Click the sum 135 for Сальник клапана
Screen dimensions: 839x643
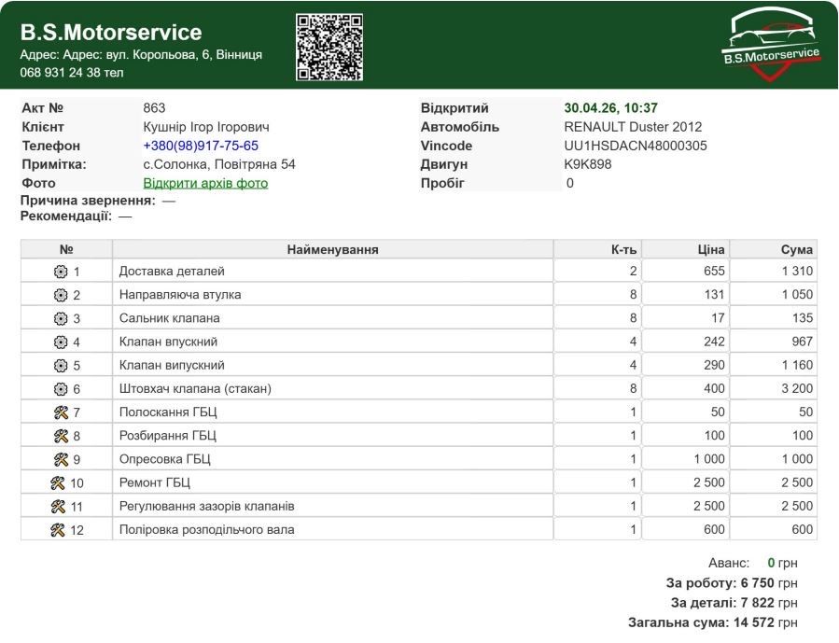click(803, 319)
